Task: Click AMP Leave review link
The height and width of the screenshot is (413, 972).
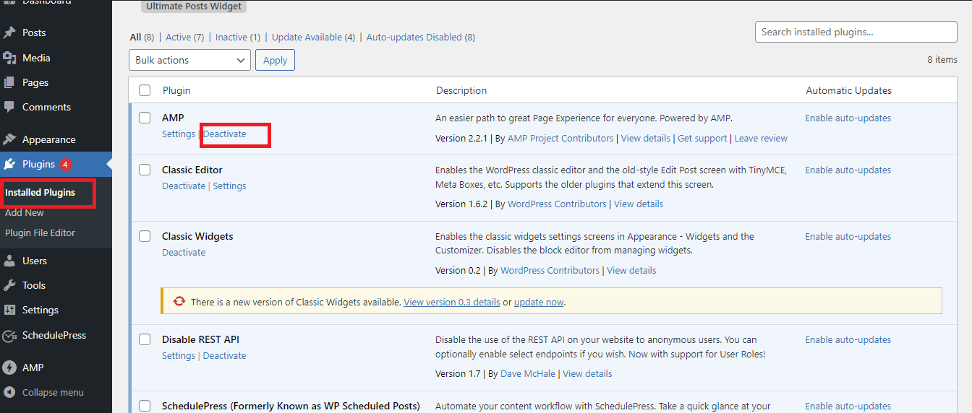Action: 761,139
